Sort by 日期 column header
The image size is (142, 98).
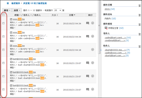click(x=72, y=15)
